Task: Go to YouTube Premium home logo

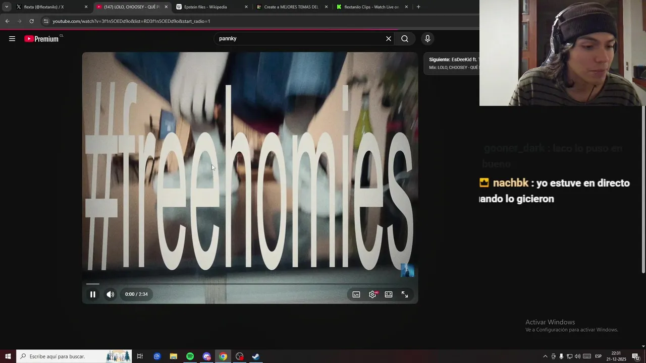Action: [42, 39]
